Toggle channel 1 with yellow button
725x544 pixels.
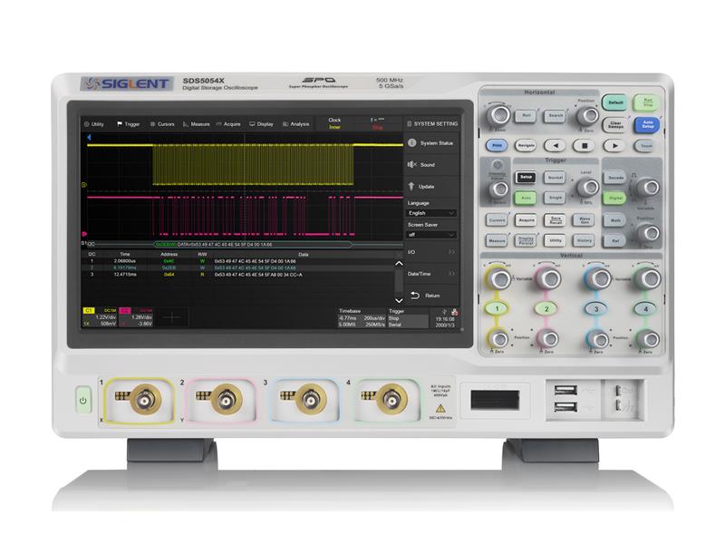[x=496, y=309]
